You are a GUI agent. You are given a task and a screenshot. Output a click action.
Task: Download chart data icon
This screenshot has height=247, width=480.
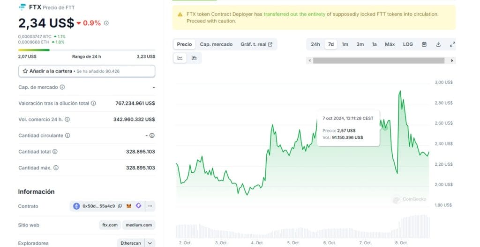(x=438, y=44)
